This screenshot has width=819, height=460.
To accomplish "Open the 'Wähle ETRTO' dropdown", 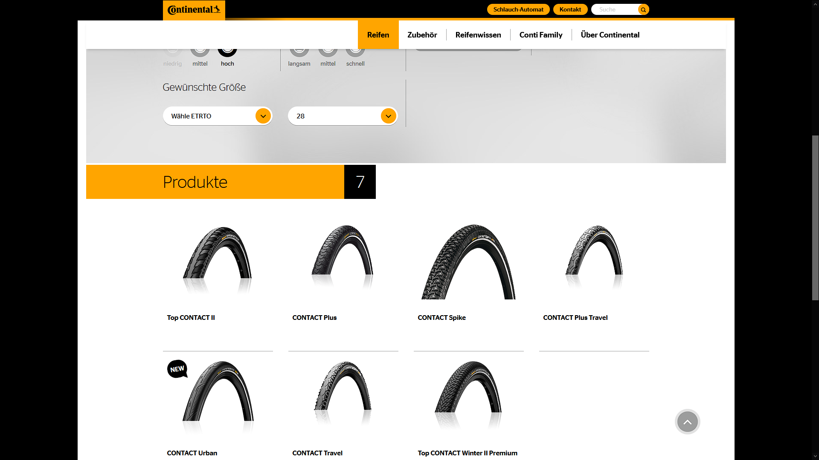I will (x=218, y=116).
